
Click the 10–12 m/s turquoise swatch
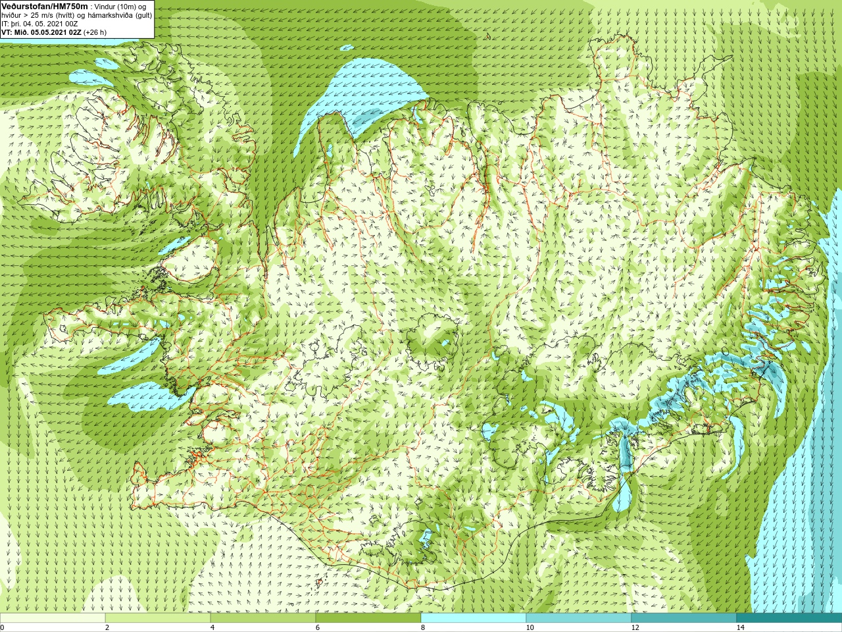click(x=579, y=618)
